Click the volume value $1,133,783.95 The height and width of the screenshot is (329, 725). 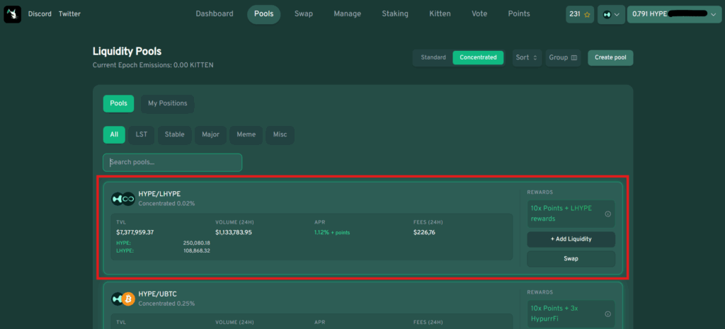pyautogui.click(x=234, y=233)
